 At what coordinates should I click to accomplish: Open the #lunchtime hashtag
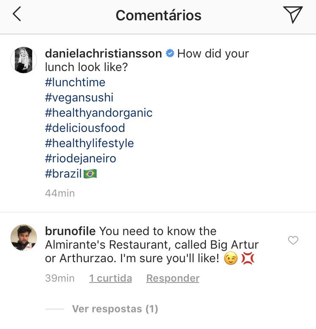(x=75, y=82)
